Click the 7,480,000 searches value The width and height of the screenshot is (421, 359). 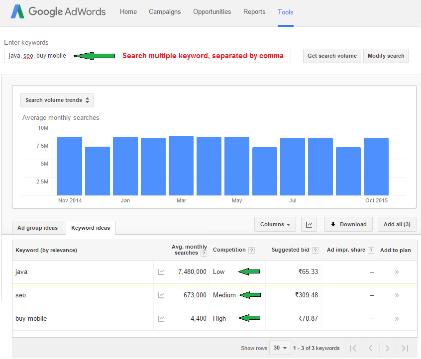click(192, 272)
